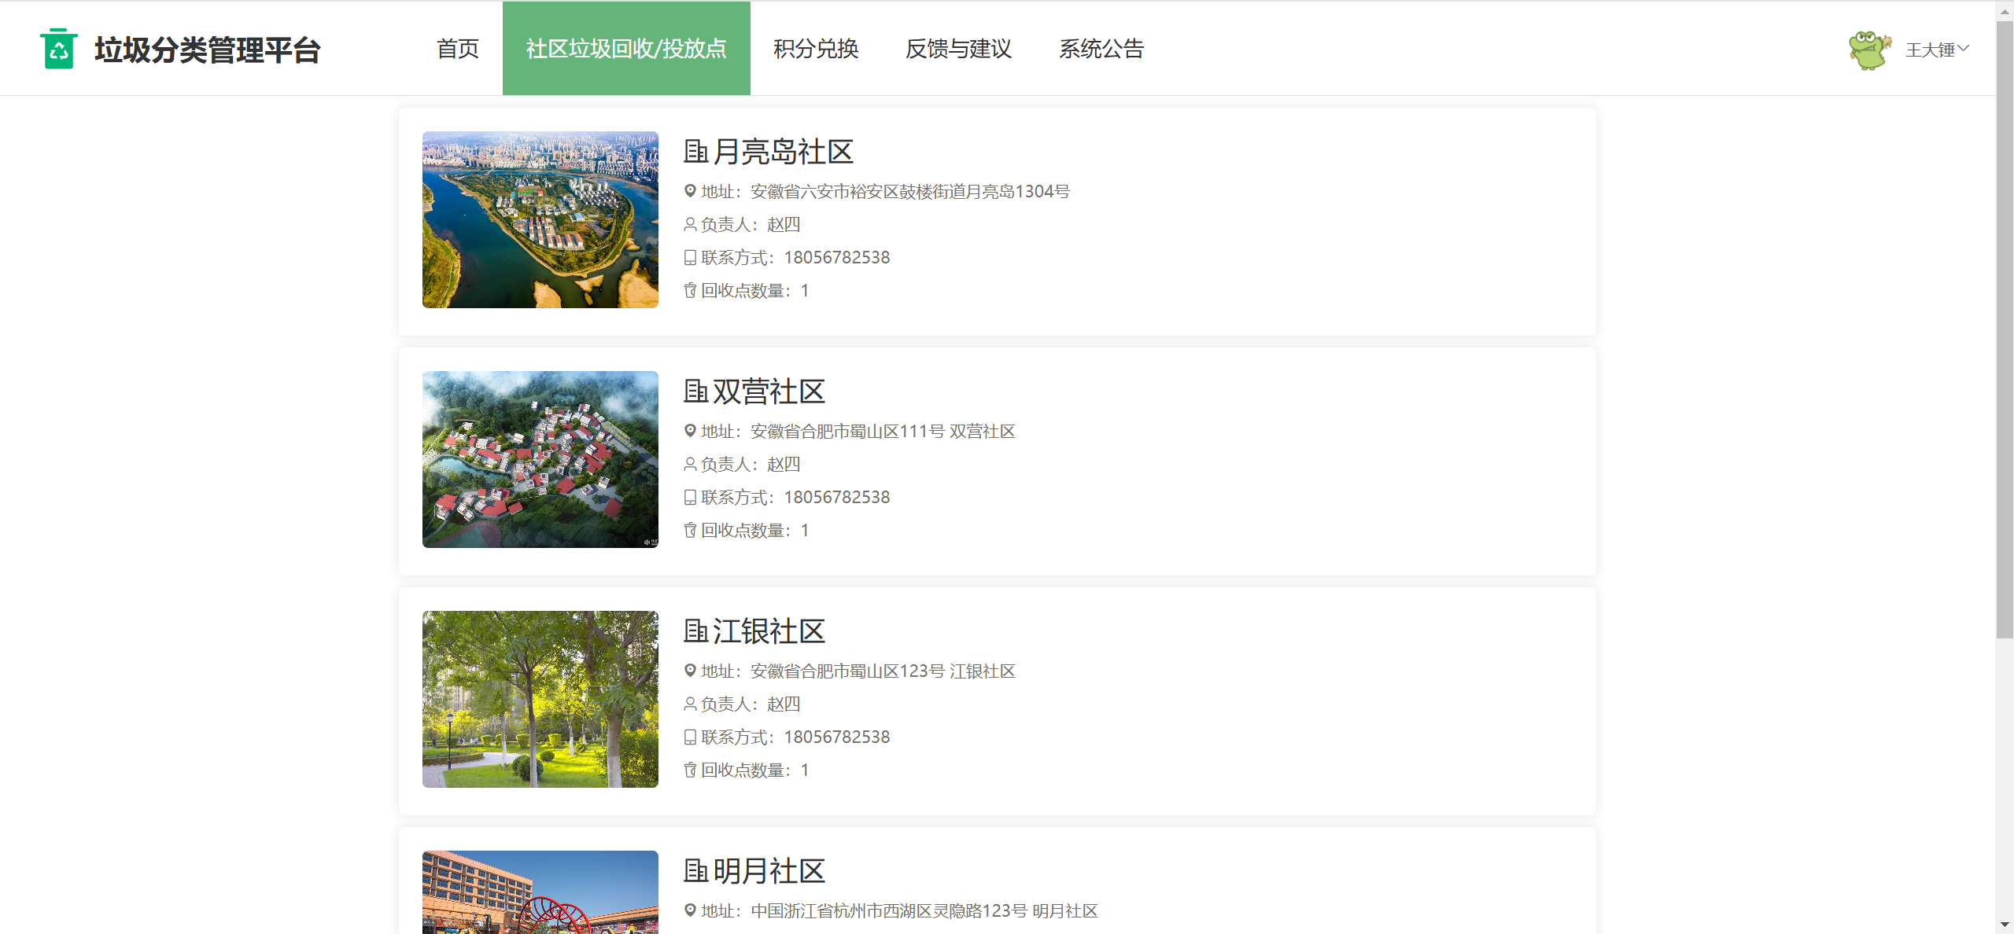Click the frog user avatar icon

point(1869,50)
